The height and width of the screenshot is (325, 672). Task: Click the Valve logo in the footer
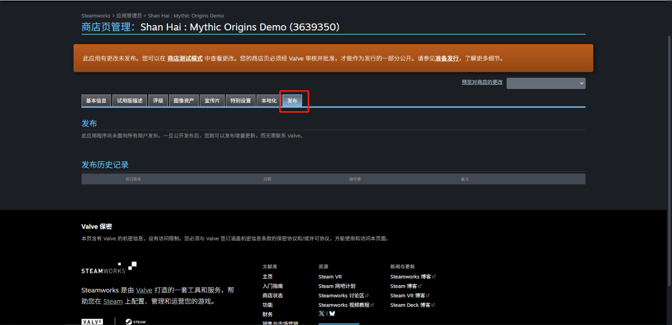click(92, 321)
